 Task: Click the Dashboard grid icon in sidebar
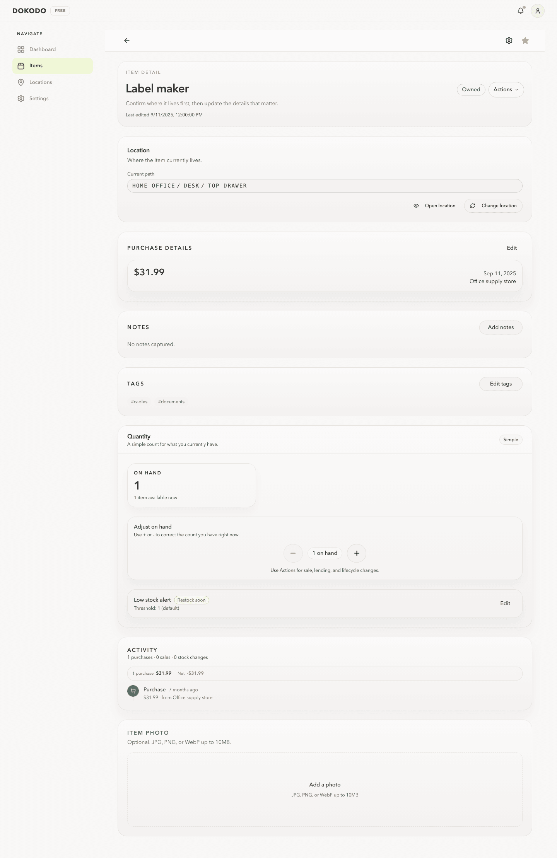(21, 49)
